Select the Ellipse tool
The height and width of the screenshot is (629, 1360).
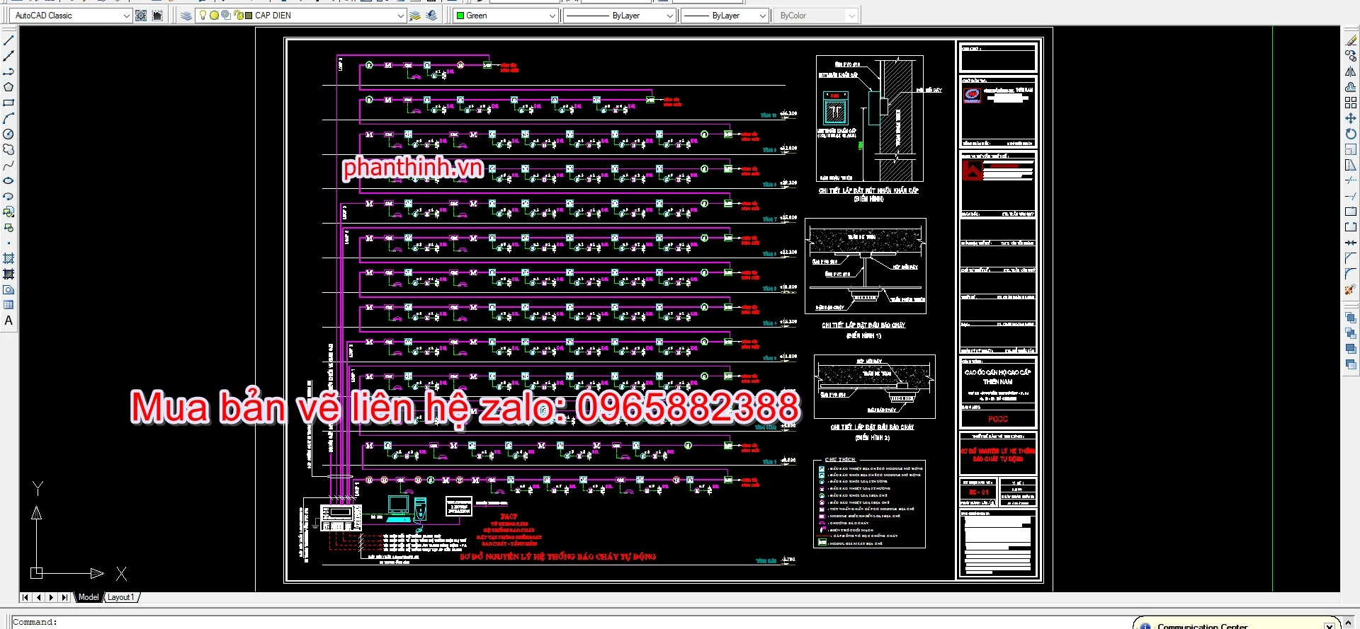point(8,180)
